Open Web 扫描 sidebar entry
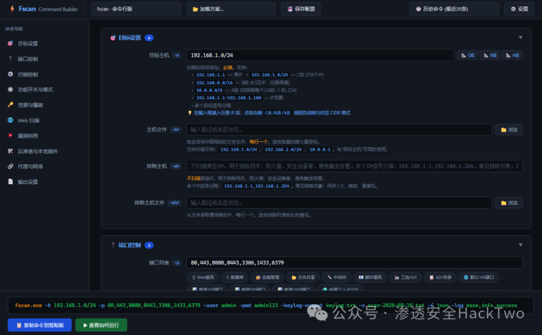This screenshot has height=335, width=542. click(x=24, y=120)
